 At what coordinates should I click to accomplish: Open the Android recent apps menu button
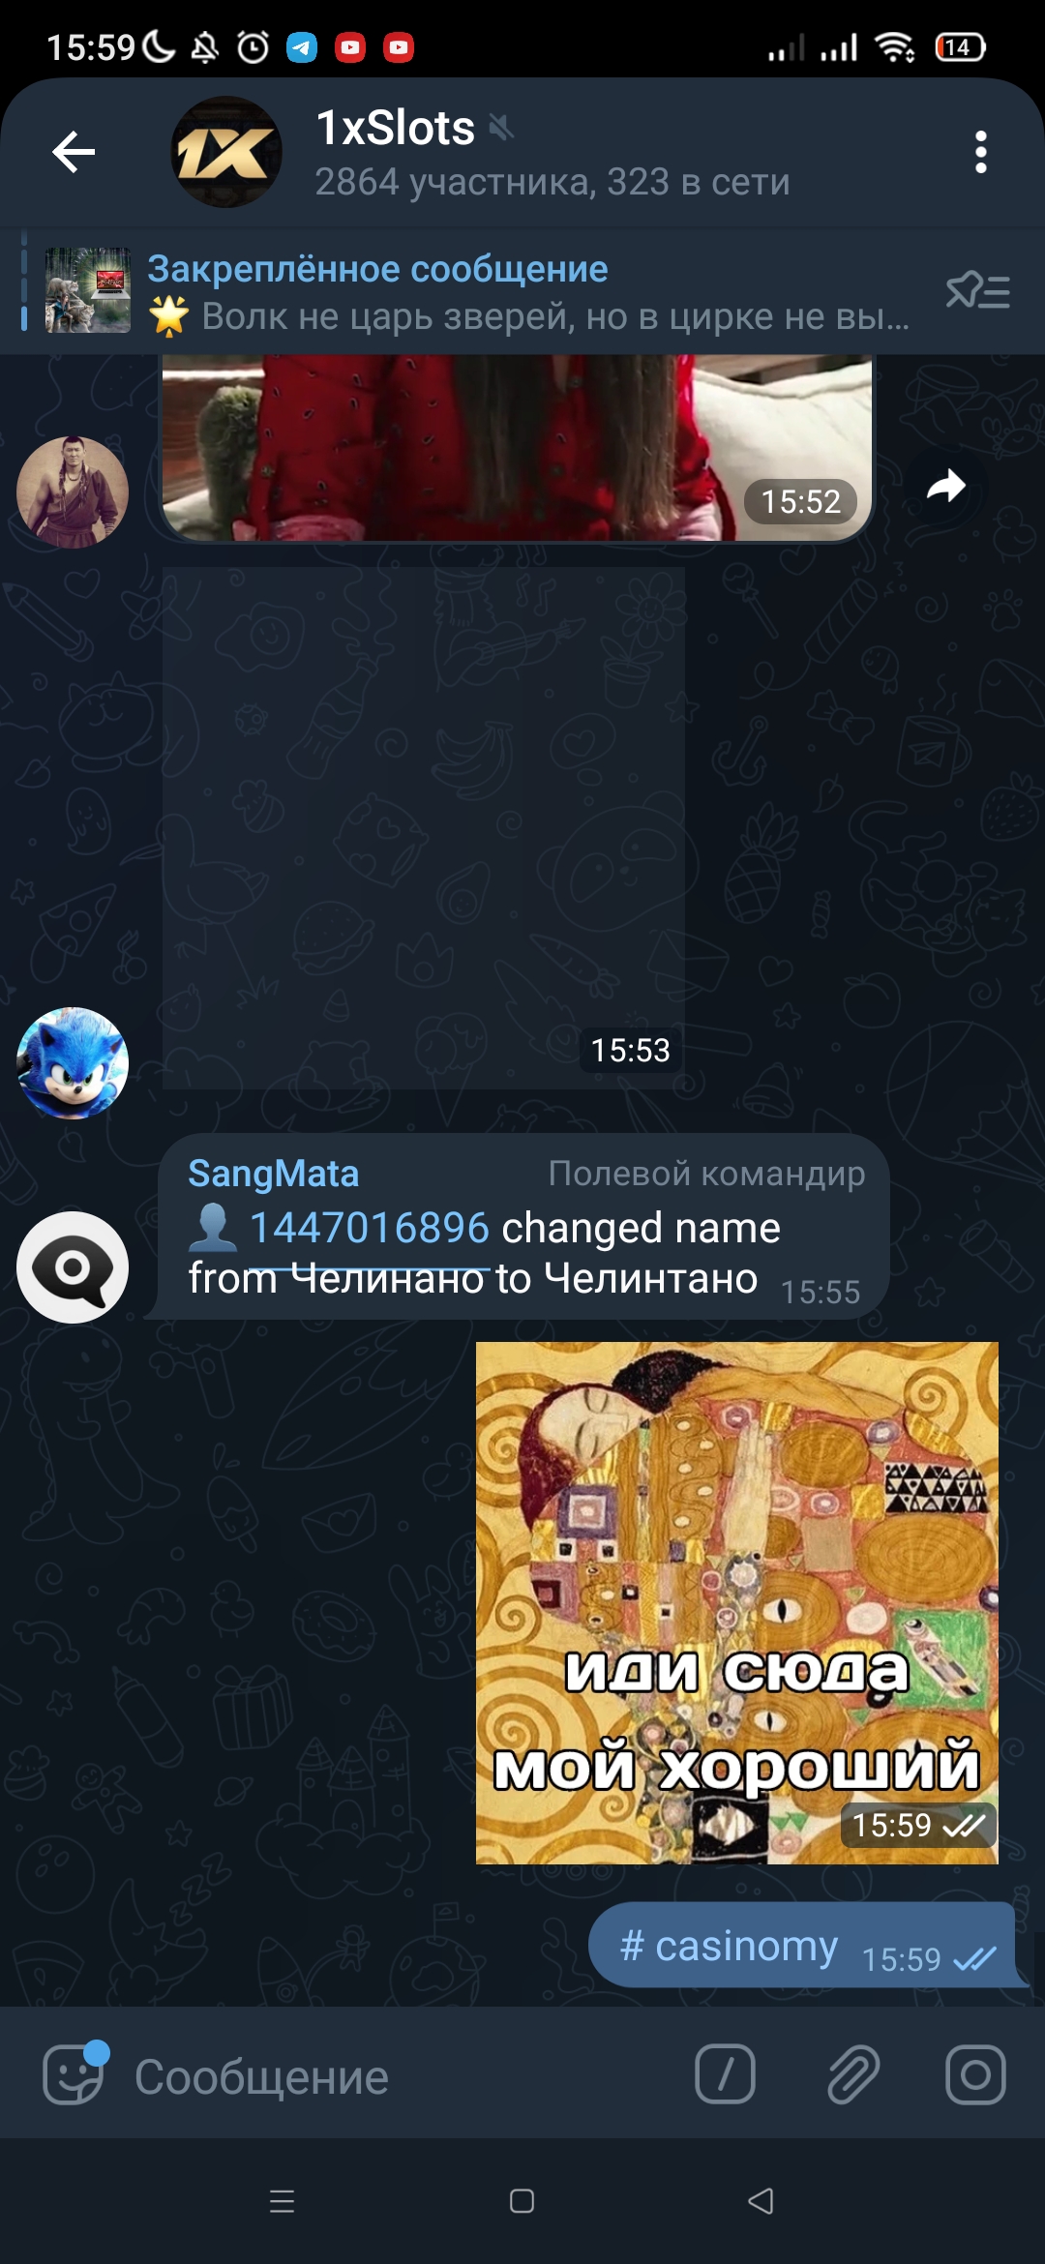click(x=282, y=2201)
